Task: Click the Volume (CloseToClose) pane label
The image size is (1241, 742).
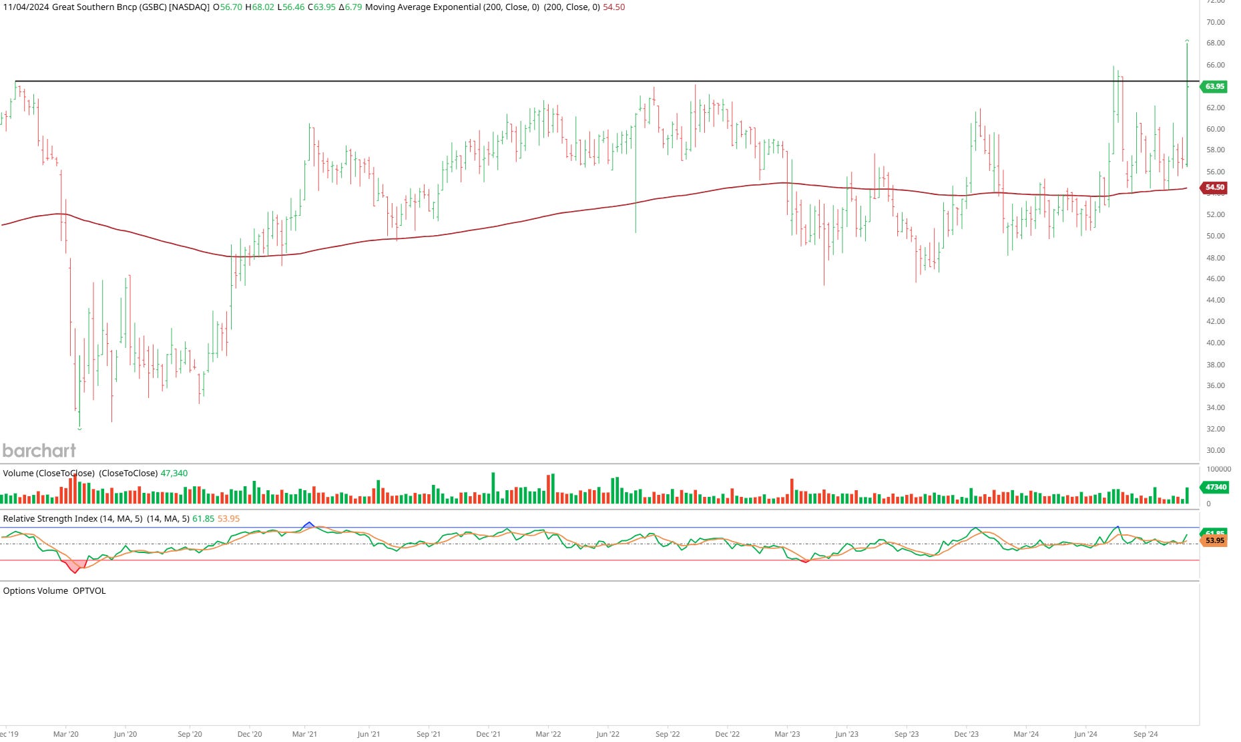Action: (49, 474)
